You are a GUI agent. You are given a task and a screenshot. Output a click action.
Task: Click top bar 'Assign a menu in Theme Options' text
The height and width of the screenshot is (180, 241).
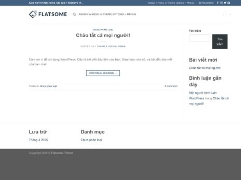pyautogui.click(x=171, y=3)
